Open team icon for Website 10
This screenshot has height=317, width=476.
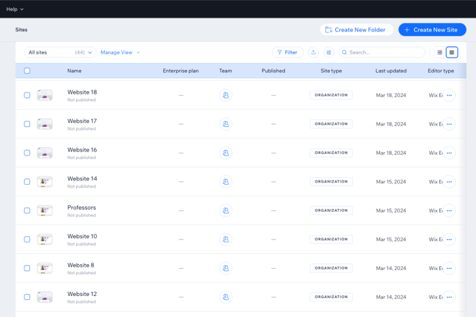tap(226, 239)
